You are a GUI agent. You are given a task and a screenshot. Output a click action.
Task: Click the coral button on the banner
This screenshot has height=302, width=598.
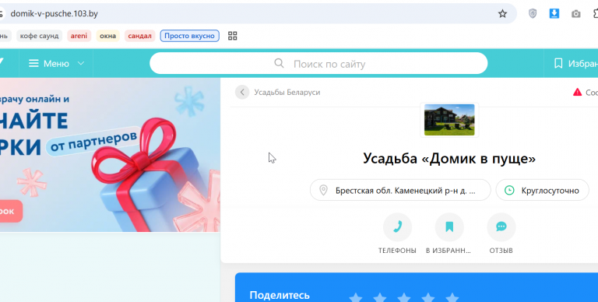click(x=11, y=211)
